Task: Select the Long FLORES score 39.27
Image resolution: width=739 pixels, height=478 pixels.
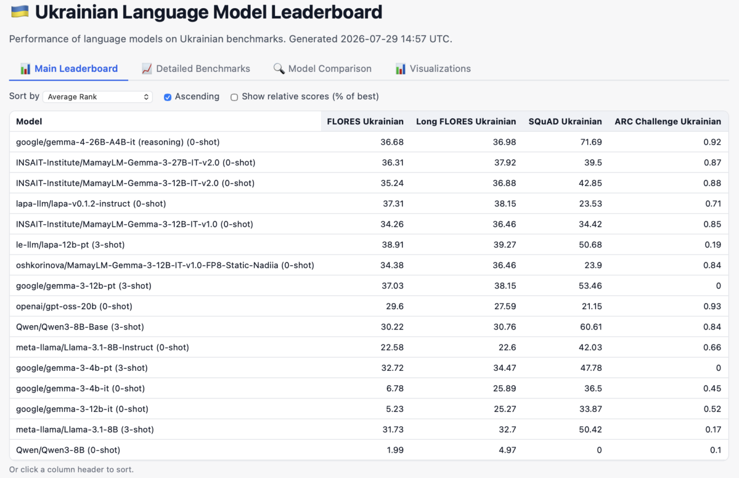Action: [x=505, y=245]
